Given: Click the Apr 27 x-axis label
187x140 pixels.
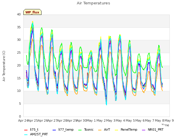Looking at the screenshot, I should click(x=52, y=120).
